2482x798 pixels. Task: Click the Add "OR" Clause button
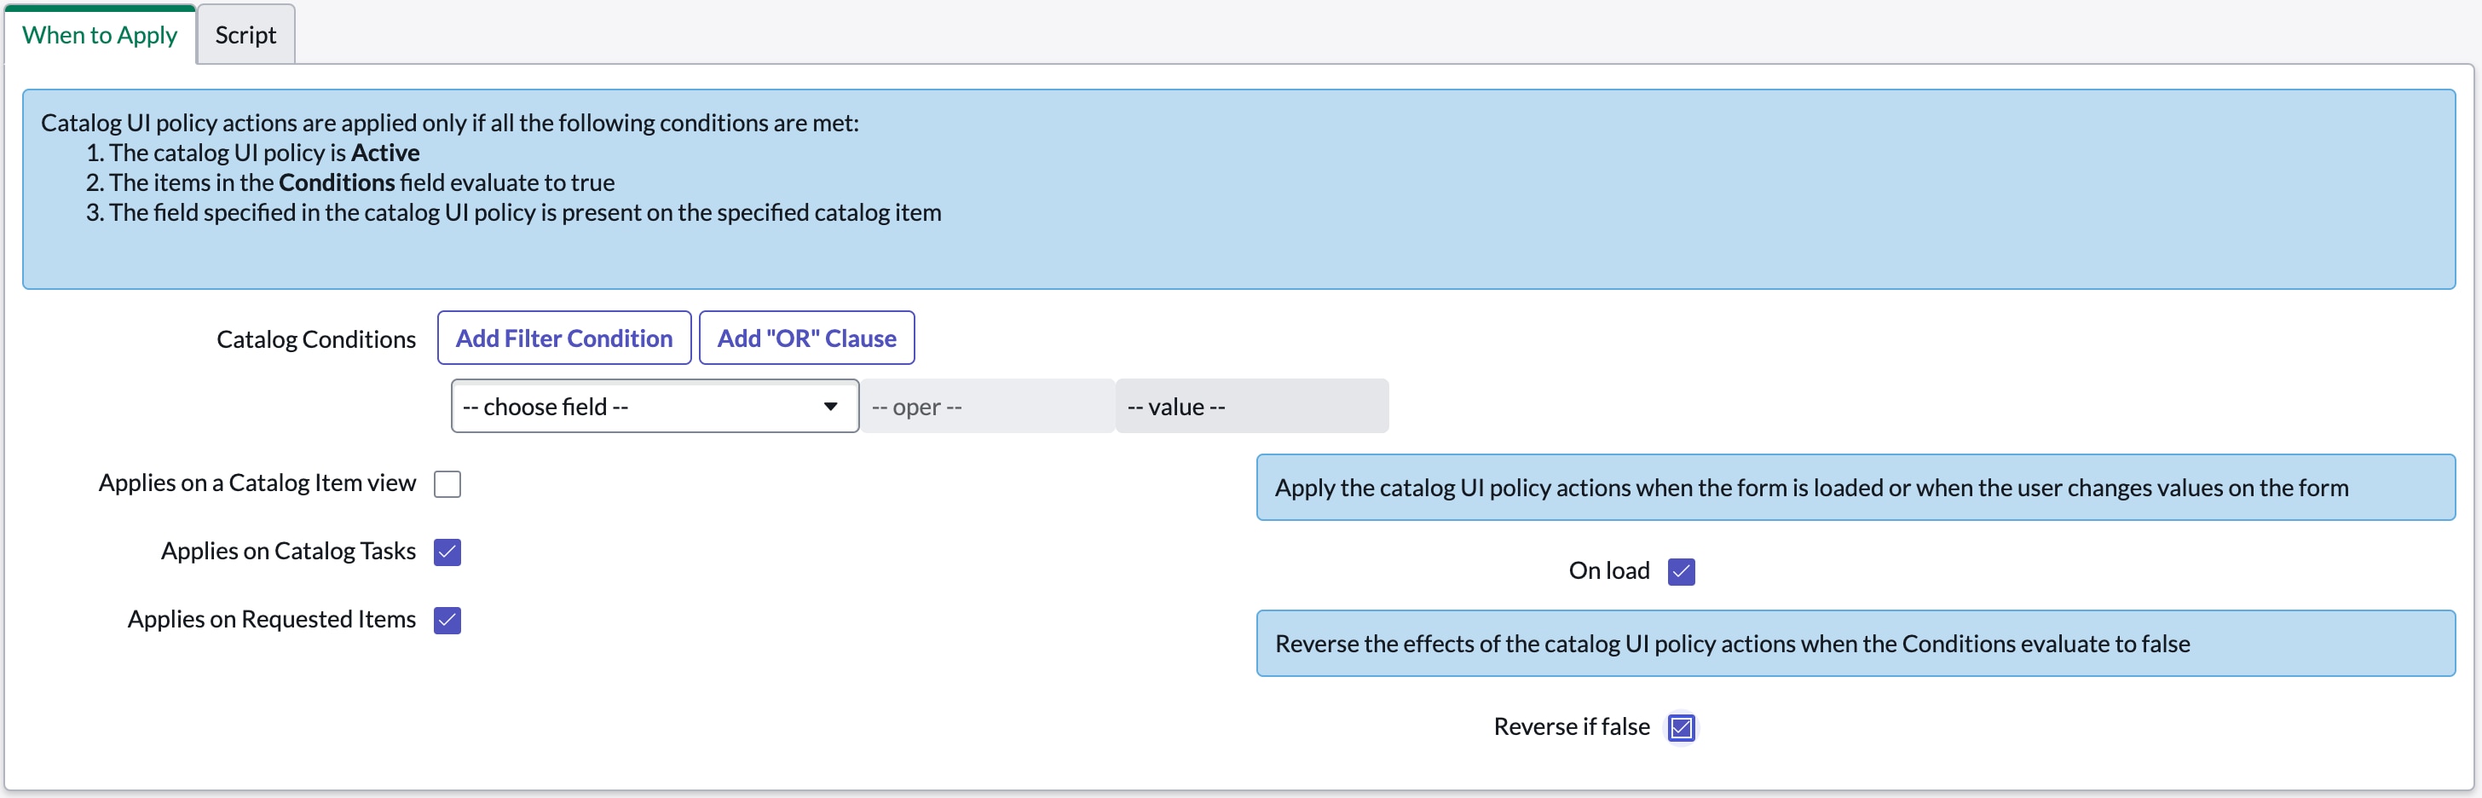click(805, 338)
